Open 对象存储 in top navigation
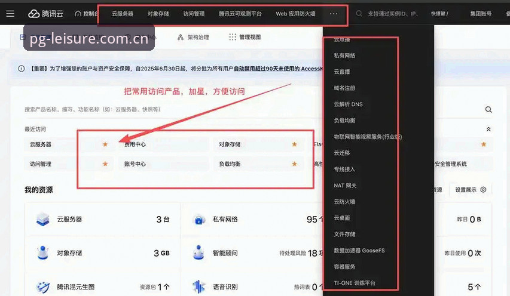The width and height of the screenshot is (510, 296). 158,14
